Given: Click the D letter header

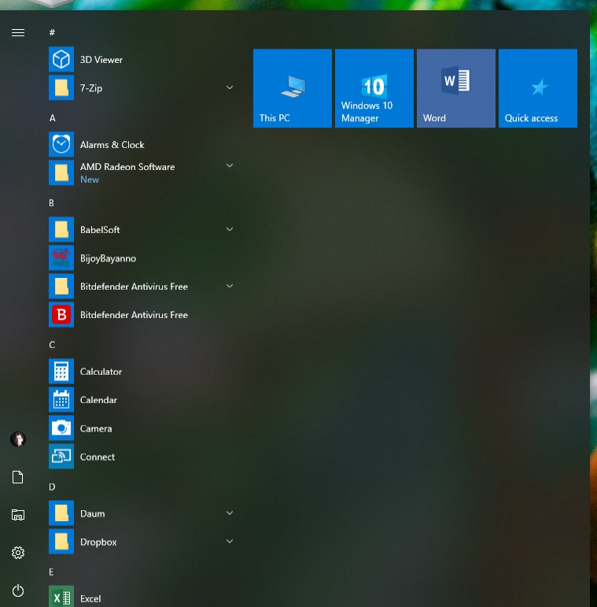Looking at the screenshot, I should tap(52, 487).
